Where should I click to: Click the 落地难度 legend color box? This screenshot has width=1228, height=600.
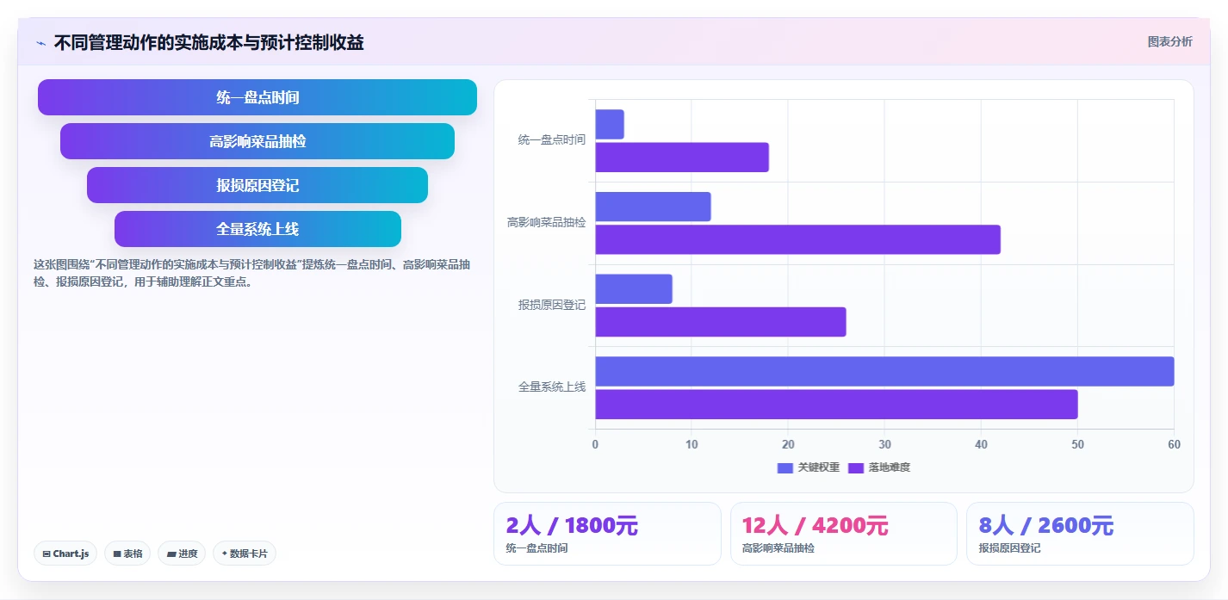click(856, 468)
